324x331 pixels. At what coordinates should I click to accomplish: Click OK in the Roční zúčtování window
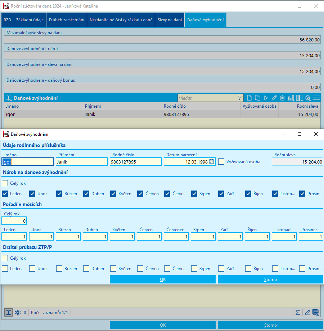pos(163,325)
